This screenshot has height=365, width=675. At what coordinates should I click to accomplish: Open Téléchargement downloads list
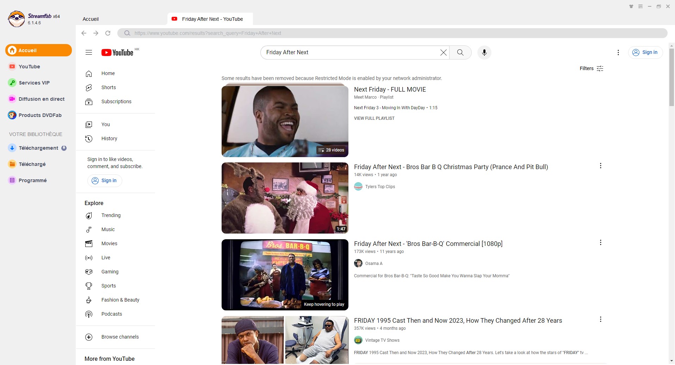pos(38,148)
